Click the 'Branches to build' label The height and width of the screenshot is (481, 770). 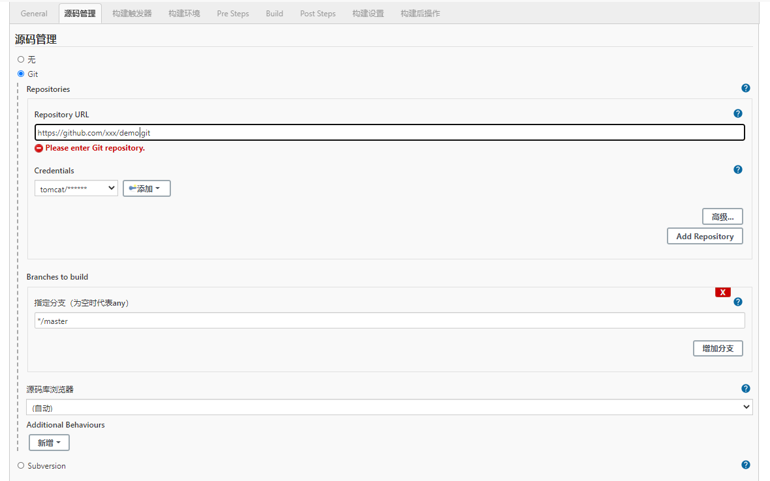click(57, 277)
